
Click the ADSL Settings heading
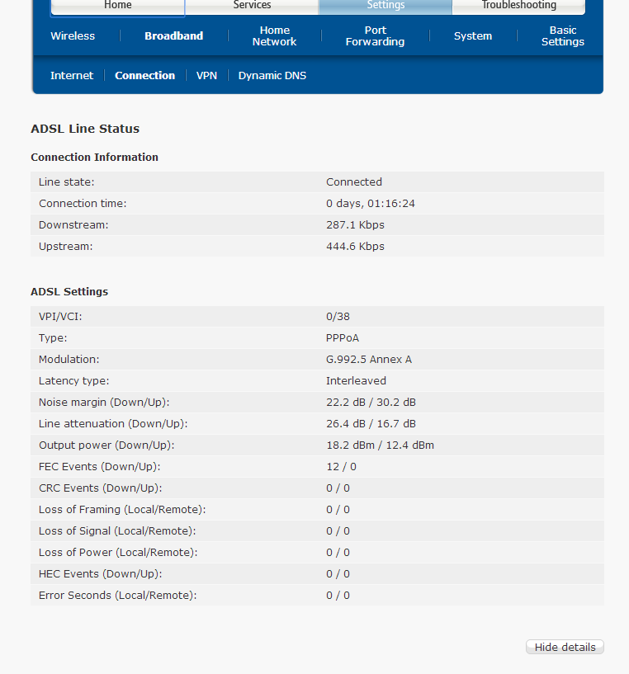point(69,291)
